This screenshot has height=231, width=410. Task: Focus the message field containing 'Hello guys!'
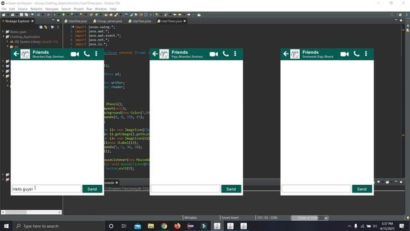point(47,189)
